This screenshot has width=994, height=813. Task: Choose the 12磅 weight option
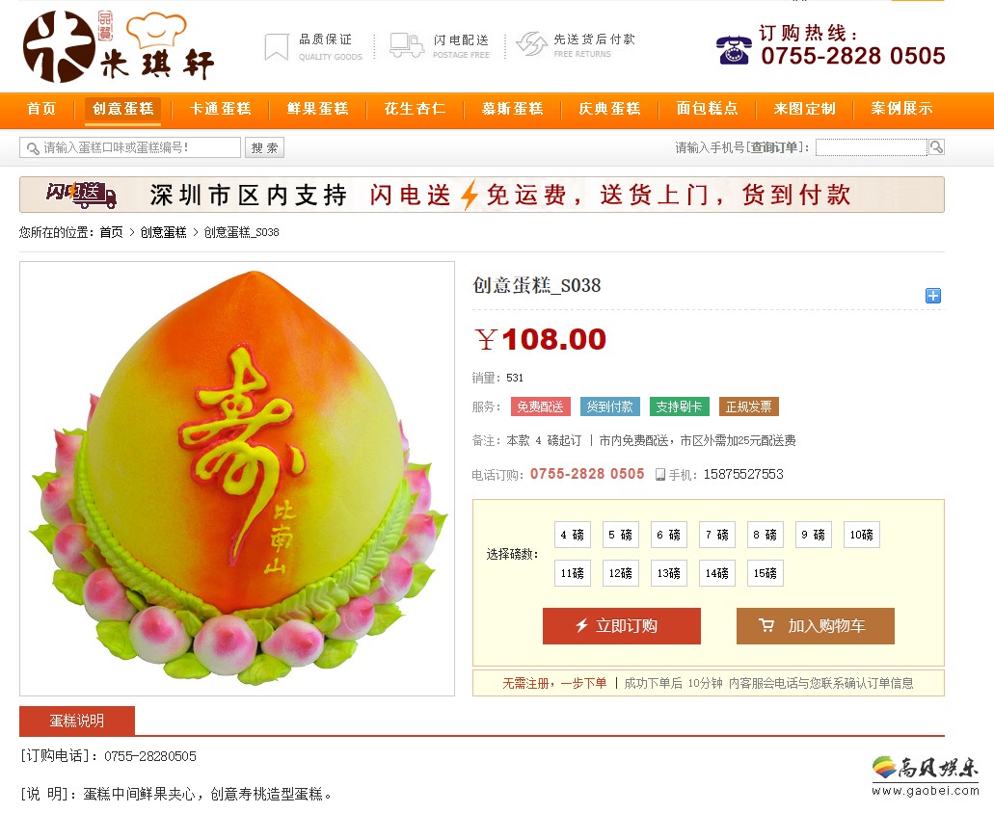tap(621, 574)
